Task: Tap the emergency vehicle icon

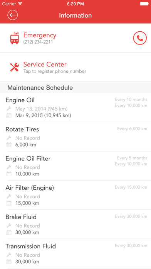Action: (14, 38)
